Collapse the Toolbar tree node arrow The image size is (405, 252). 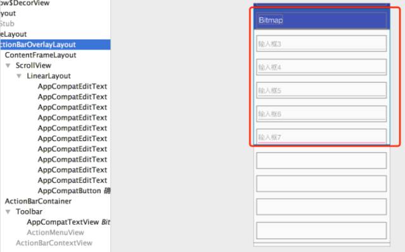(x=8, y=211)
